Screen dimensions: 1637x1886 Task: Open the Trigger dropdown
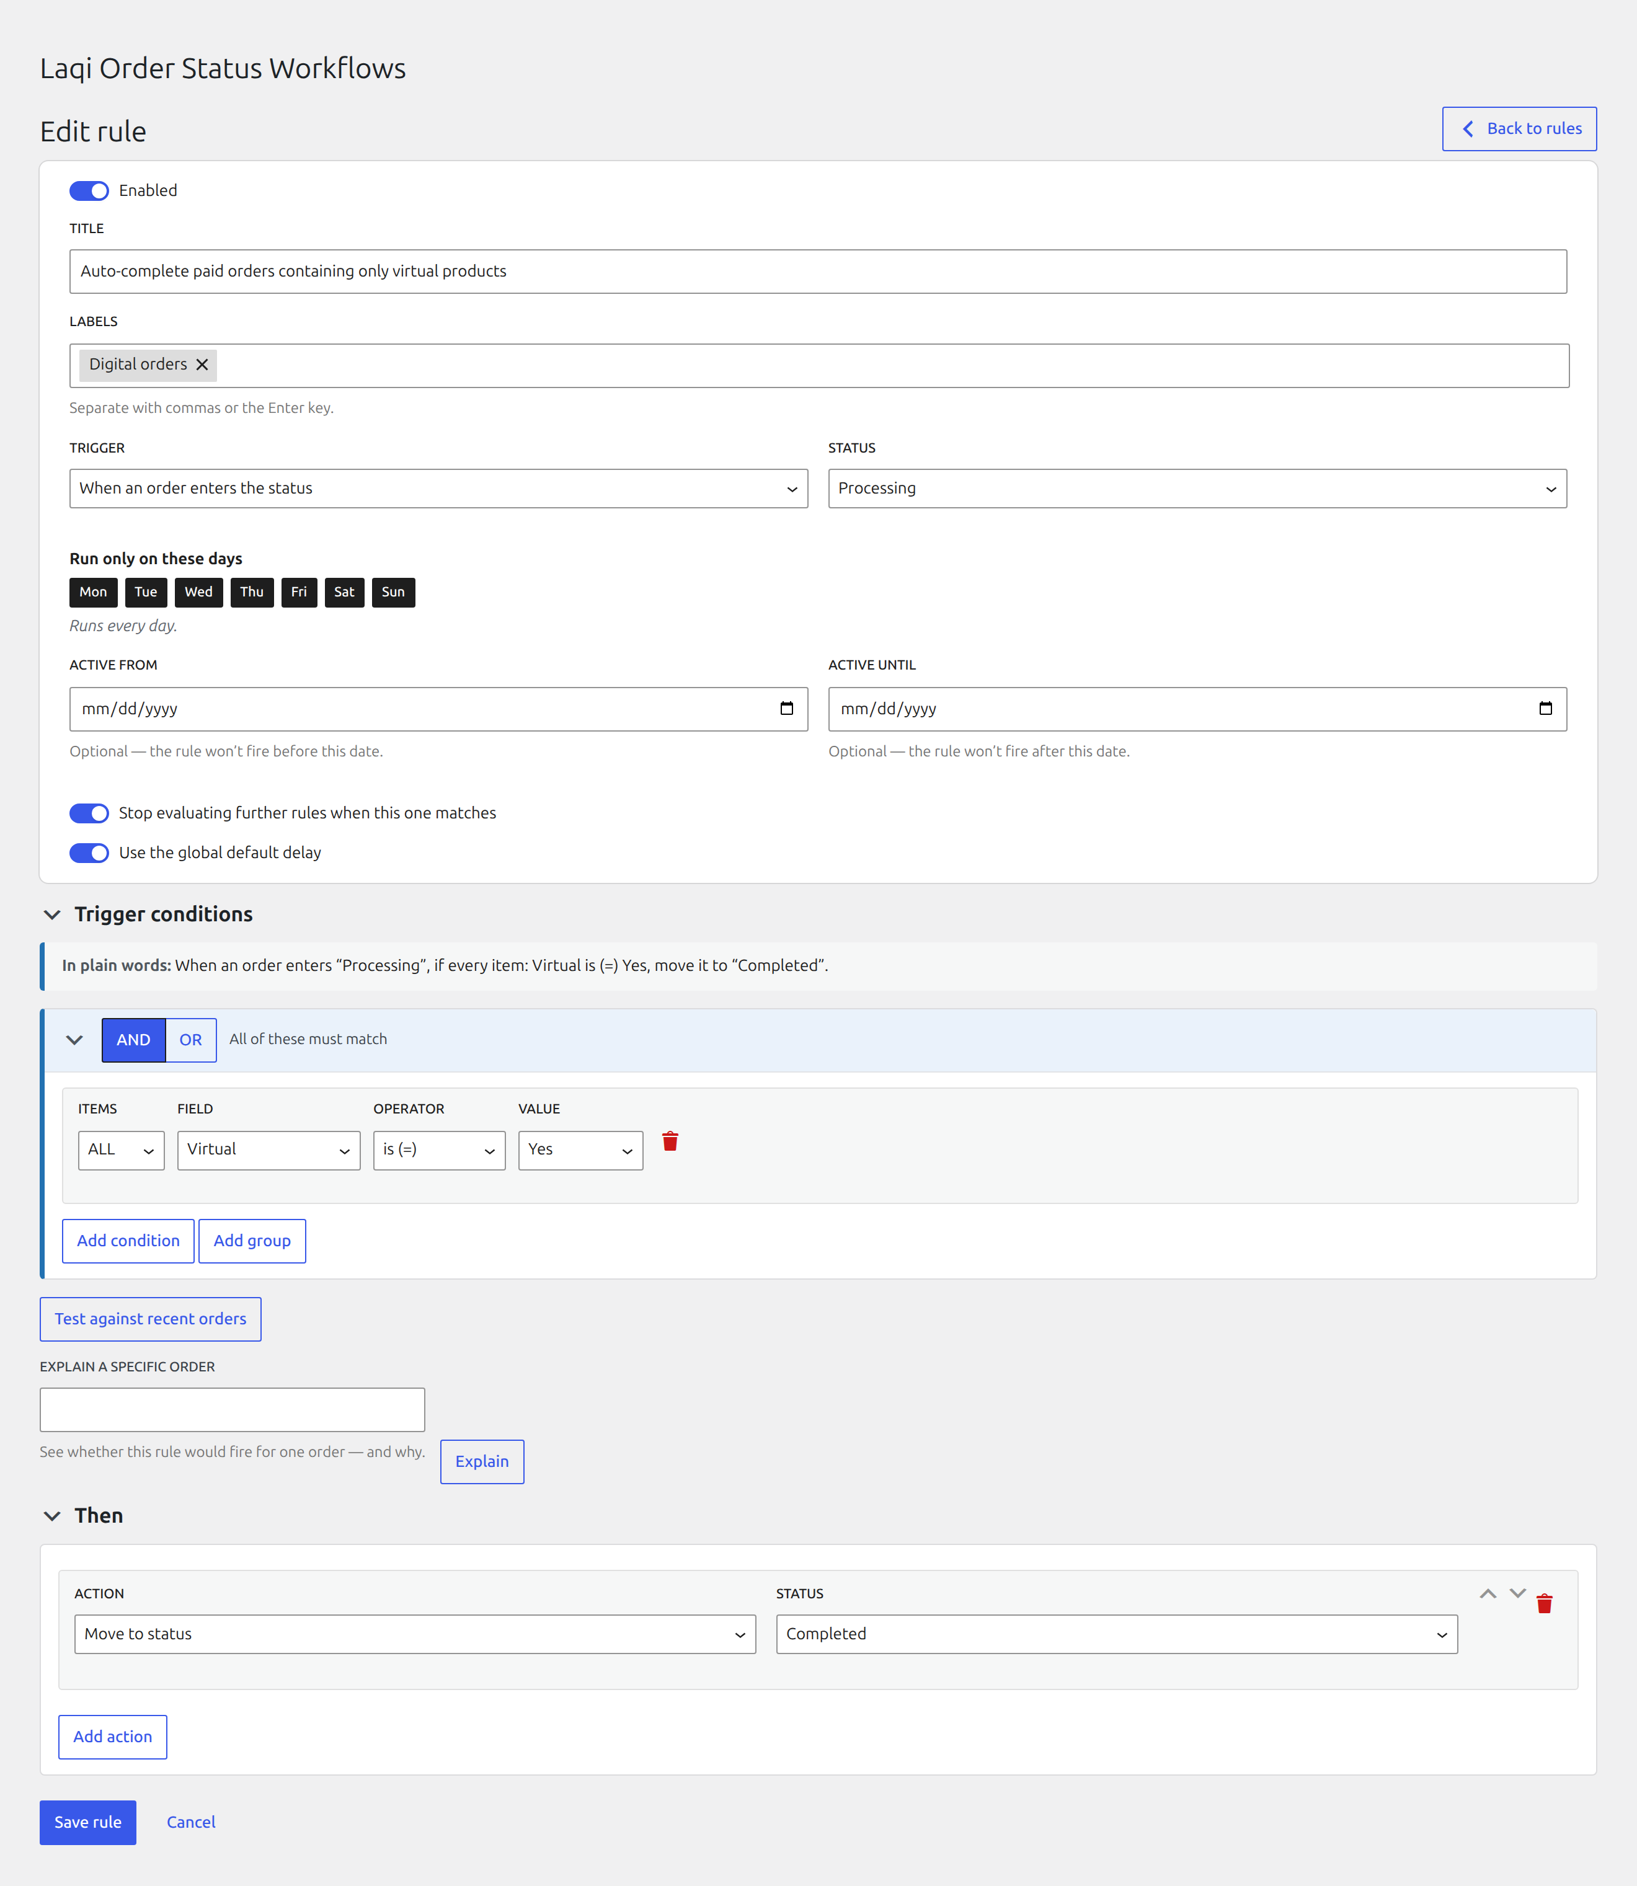click(438, 489)
